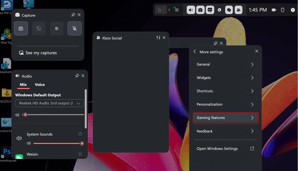
Task: Start recording with the record dot button
Action: point(57,29)
